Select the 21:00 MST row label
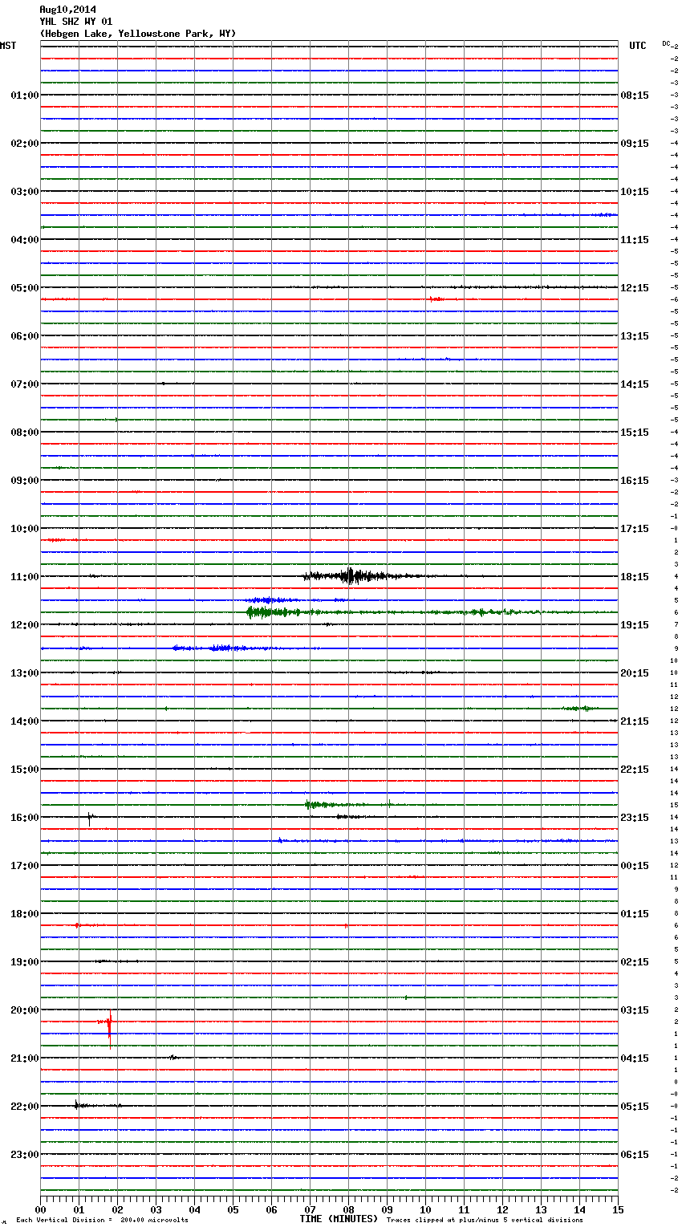 pos(24,1058)
